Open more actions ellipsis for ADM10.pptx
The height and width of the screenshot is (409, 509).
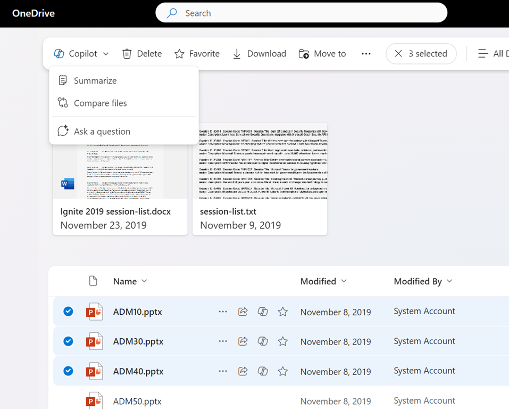[223, 312]
